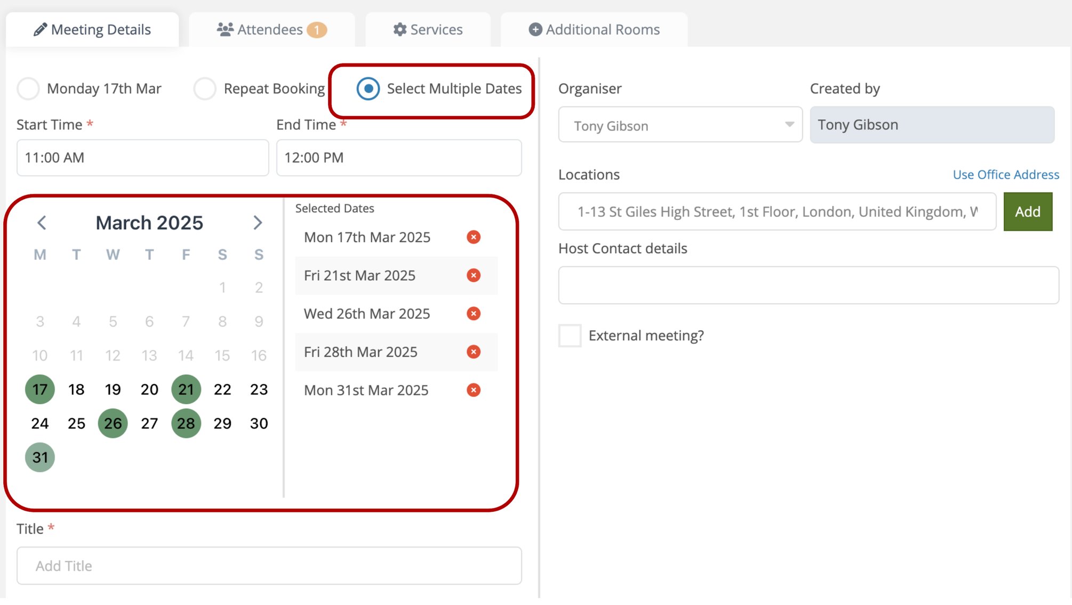Viewport: 1072px width, 605px height.
Task: Go to previous month in calendar
Action: coord(42,223)
